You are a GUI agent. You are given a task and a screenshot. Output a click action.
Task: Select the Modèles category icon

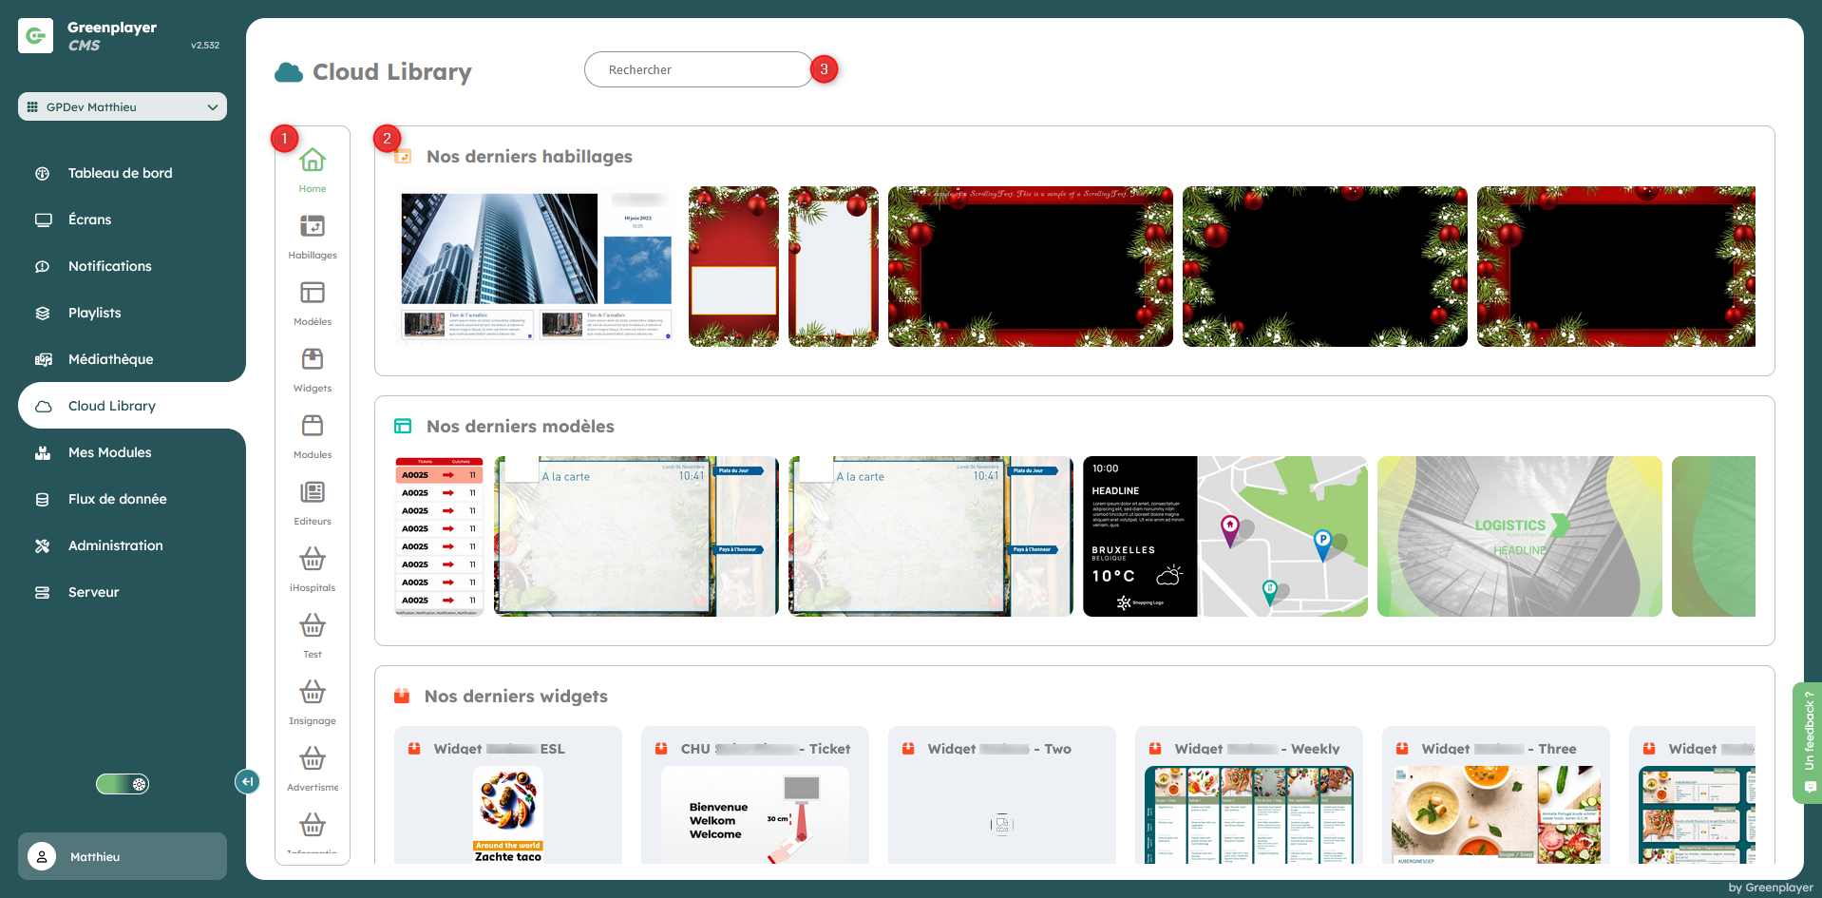[313, 294]
